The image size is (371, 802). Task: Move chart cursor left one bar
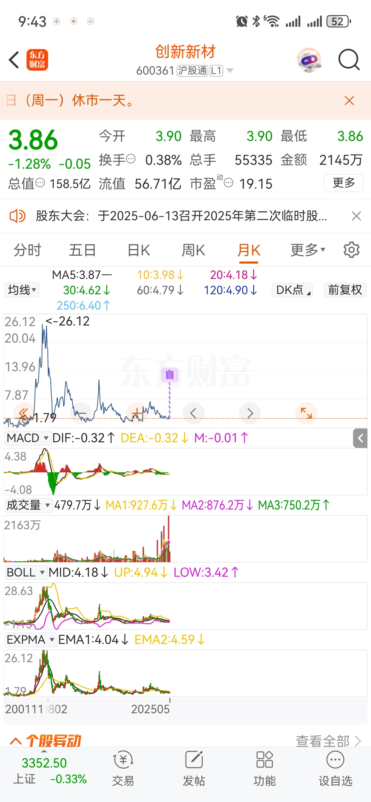193,413
